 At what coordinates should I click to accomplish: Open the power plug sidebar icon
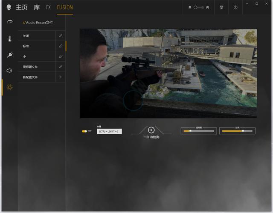10,55
